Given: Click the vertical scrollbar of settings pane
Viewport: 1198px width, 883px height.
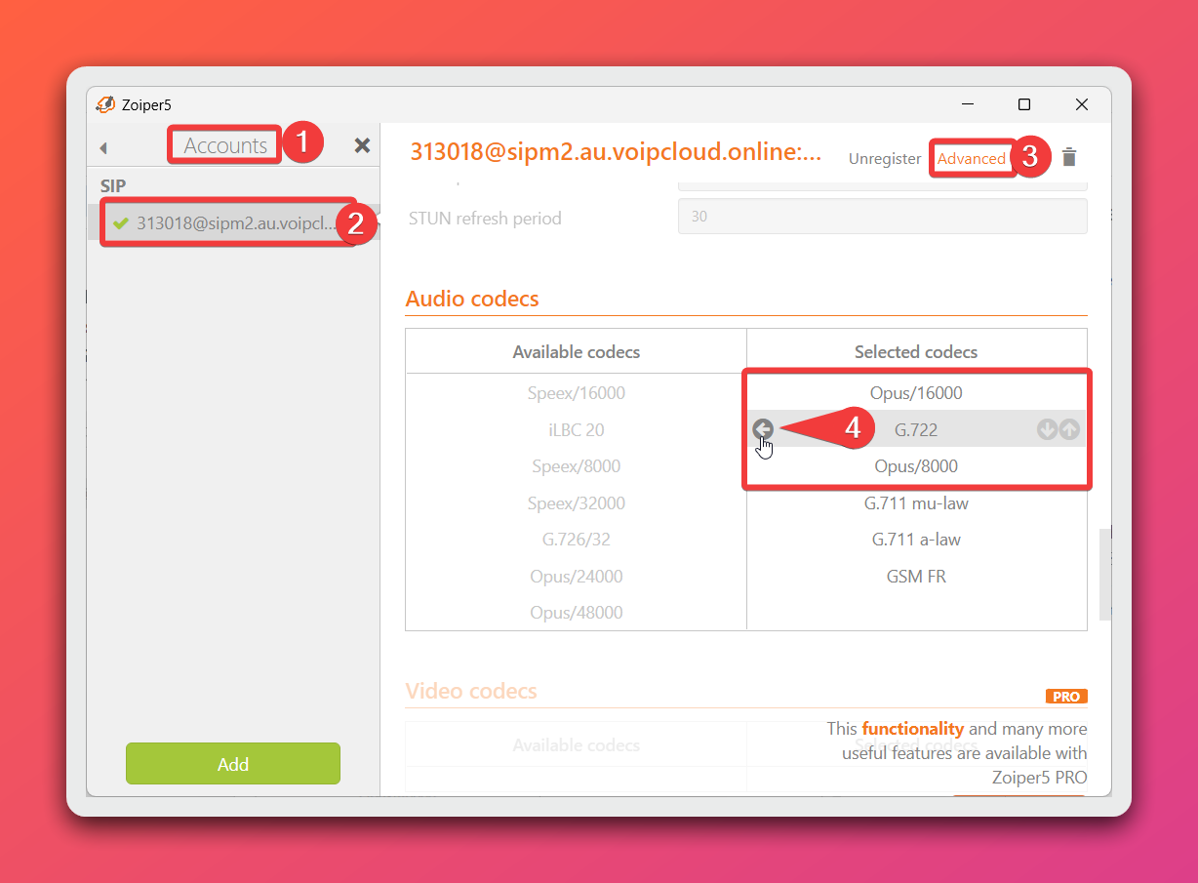Looking at the screenshot, I should point(1105,575).
